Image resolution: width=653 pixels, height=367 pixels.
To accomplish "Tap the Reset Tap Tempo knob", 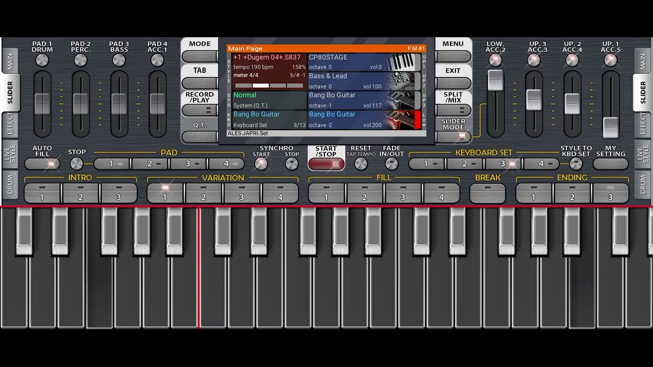I will [x=361, y=164].
